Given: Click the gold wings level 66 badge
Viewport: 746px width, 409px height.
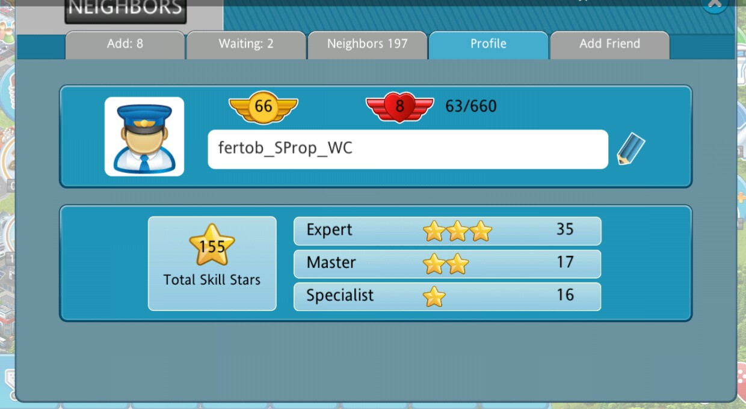Looking at the screenshot, I should point(264,107).
